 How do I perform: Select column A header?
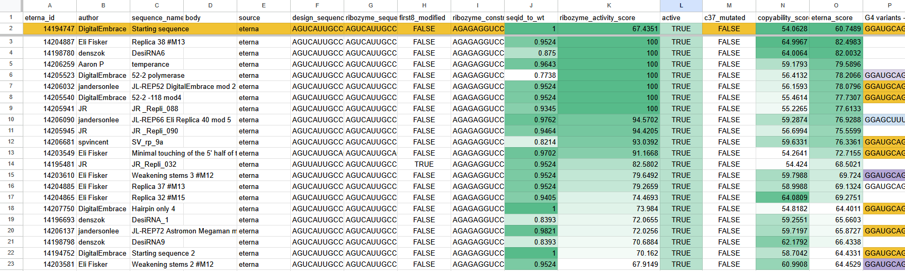(50, 5)
